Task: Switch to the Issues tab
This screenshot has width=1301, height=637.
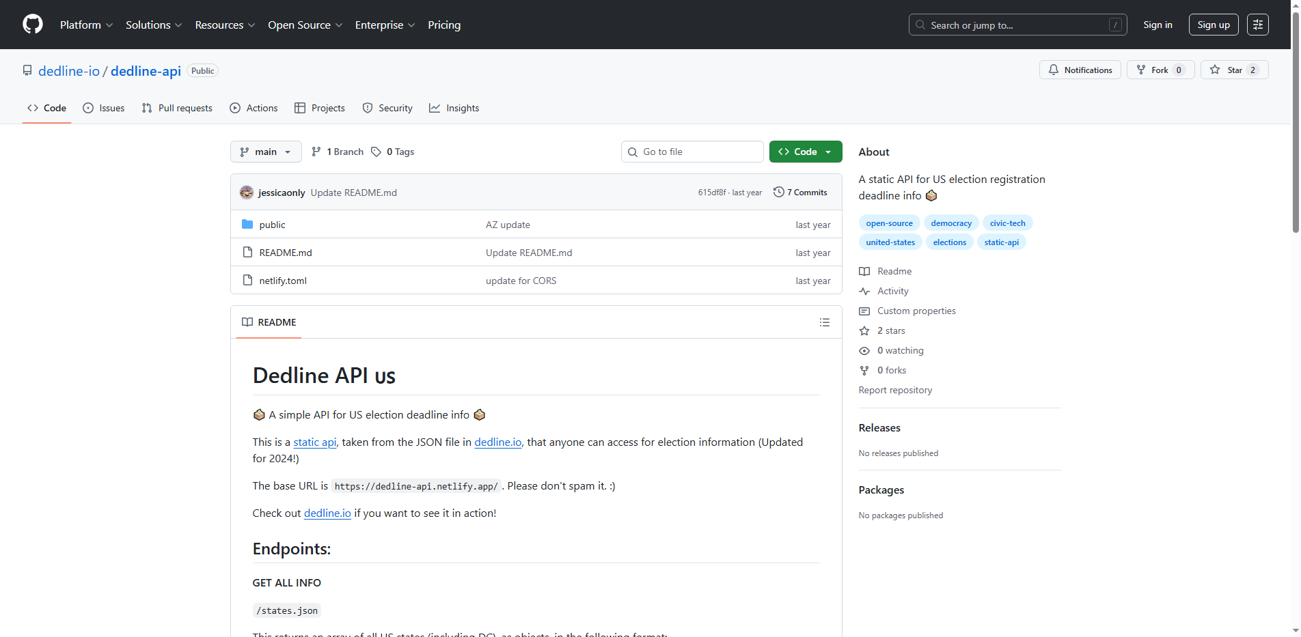Action: pos(103,107)
